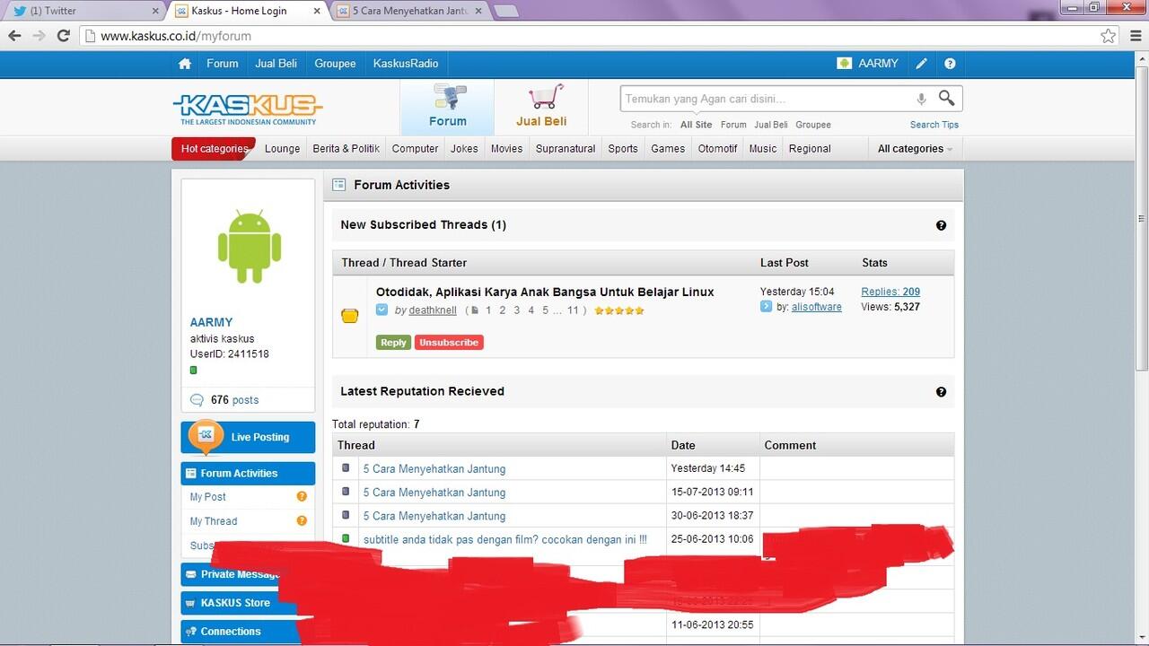
Task: Click the green reputation icon on the subtitle thread row
Action: point(346,539)
